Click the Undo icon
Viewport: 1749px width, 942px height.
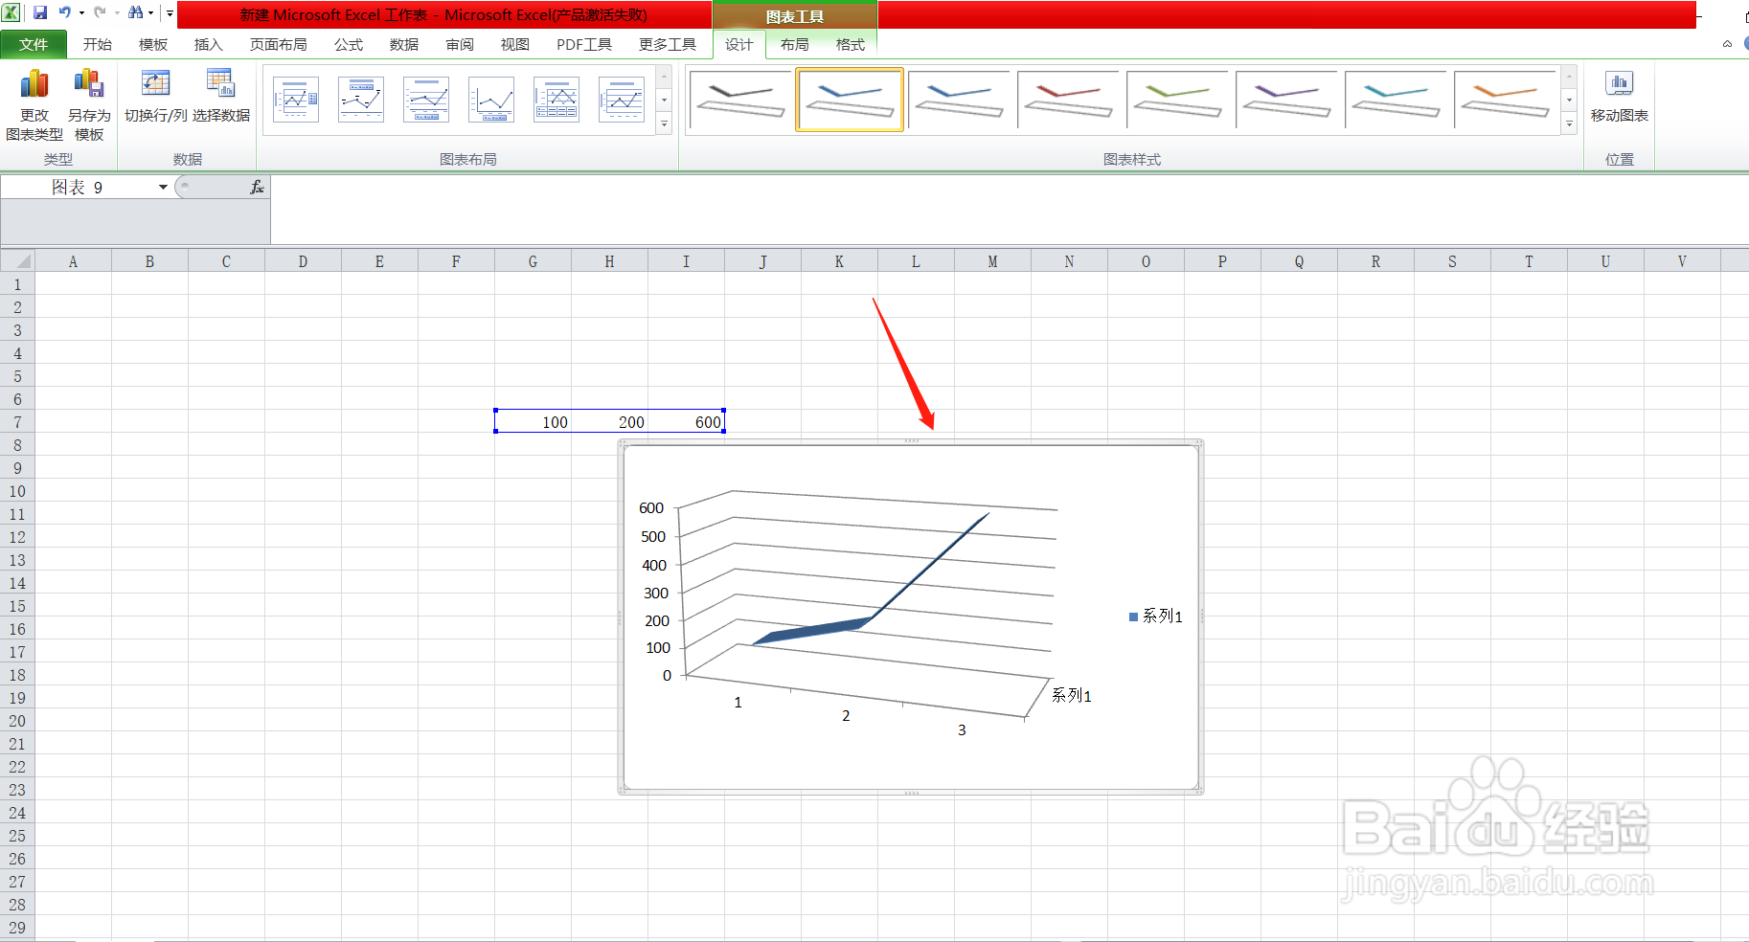[64, 13]
